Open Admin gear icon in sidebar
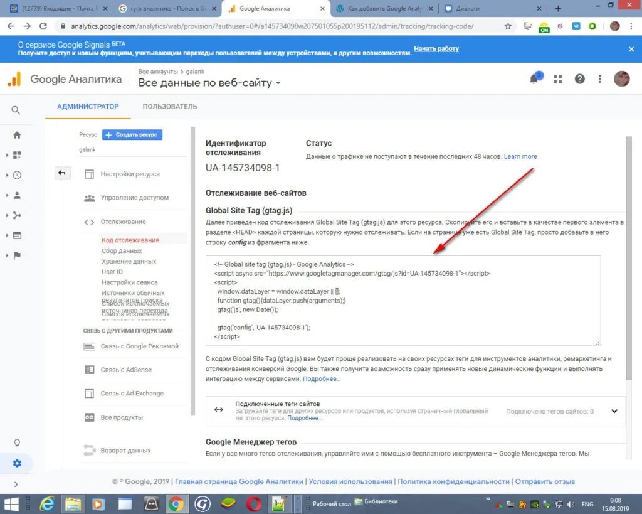The height and width of the screenshot is (514, 642). pyautogui.click(x=17, y=463)
